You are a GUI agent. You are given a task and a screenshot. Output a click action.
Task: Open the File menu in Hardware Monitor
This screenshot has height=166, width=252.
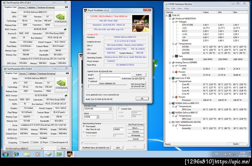coord(168,8)
